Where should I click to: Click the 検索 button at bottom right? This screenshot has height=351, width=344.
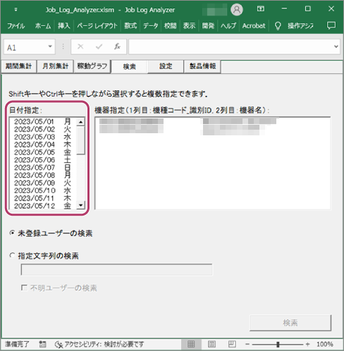pyautogui.click(x=290, y=323)
